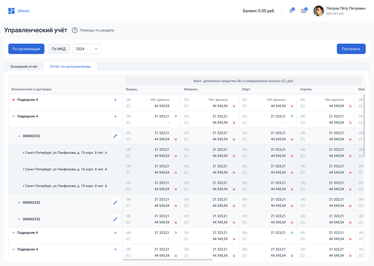Click the plus icon in the first Подрядчик-4 row
This screenshot has width=374, height=266.
[115, 100]
